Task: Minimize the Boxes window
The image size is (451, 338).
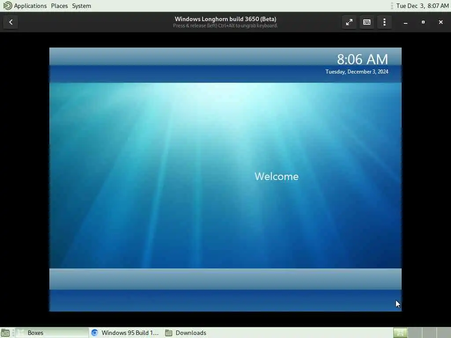Action: point(406,22)
